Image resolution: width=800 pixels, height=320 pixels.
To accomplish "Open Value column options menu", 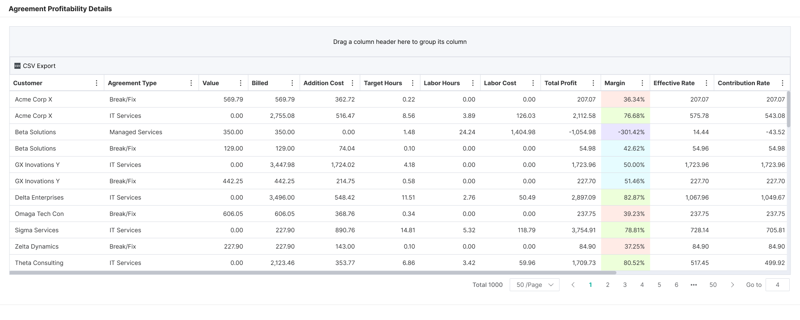I will click(240, 83).
